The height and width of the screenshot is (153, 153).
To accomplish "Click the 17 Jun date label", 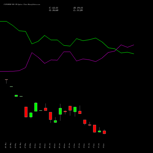I will (94, 146).
